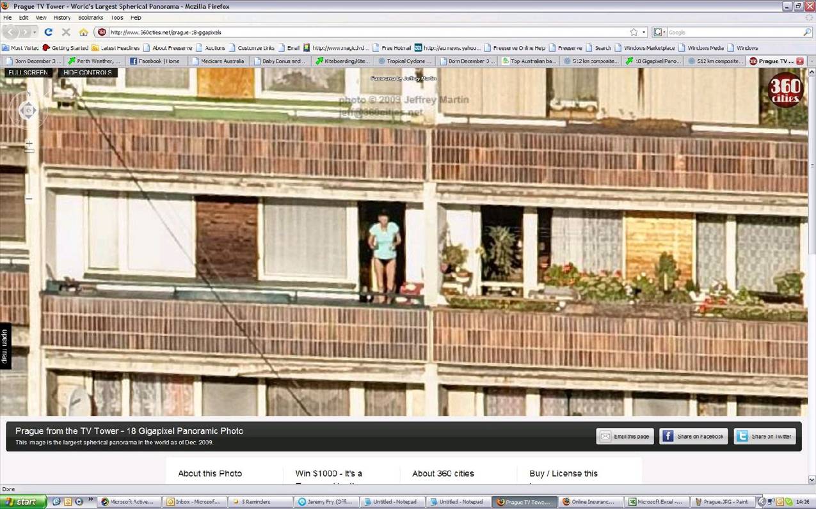Click the 360 cities logo
The image size is (816, 509).
tap(785, 90)
